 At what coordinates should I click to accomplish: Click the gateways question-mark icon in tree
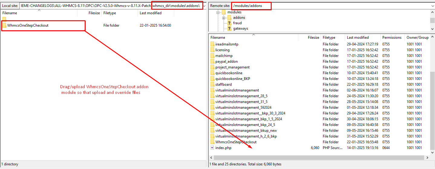[229, 28]
